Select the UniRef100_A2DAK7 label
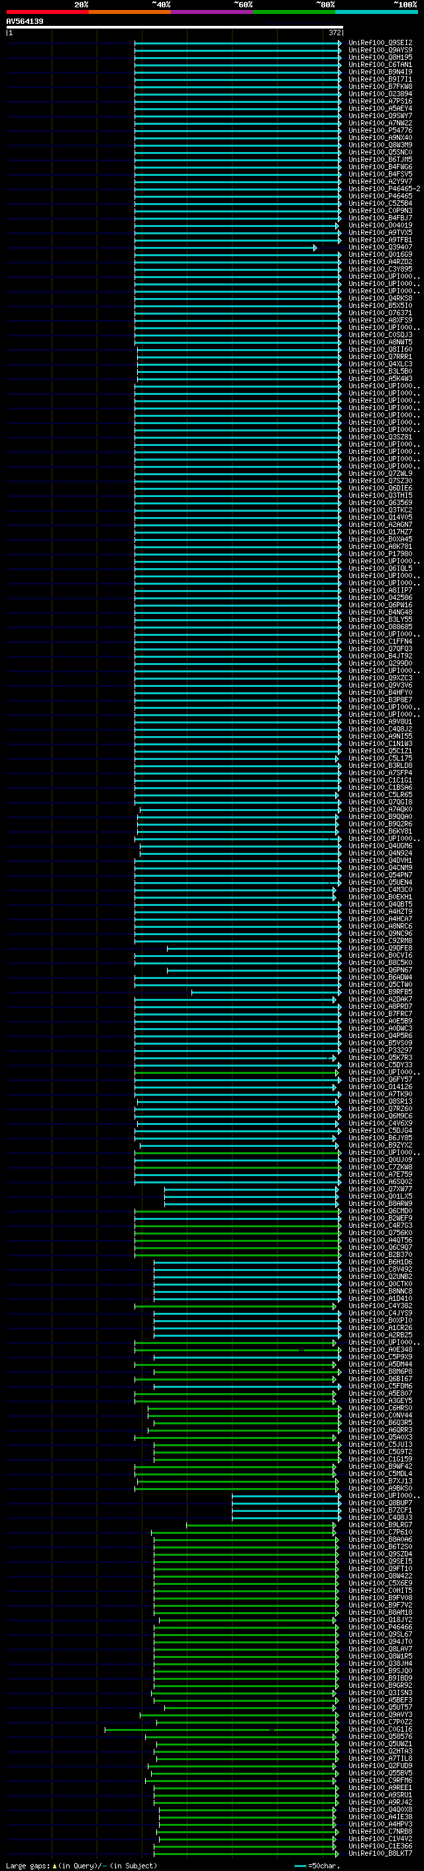 pyautogui.click(x=380, y=1000)
